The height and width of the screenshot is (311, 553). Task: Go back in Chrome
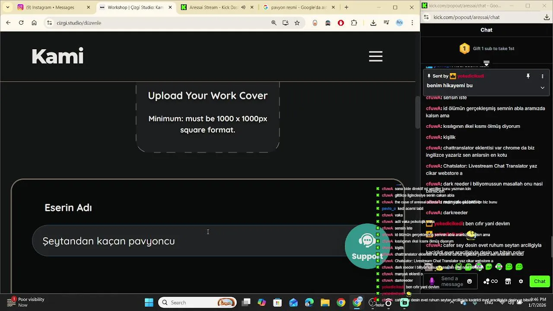coord(8,23)
